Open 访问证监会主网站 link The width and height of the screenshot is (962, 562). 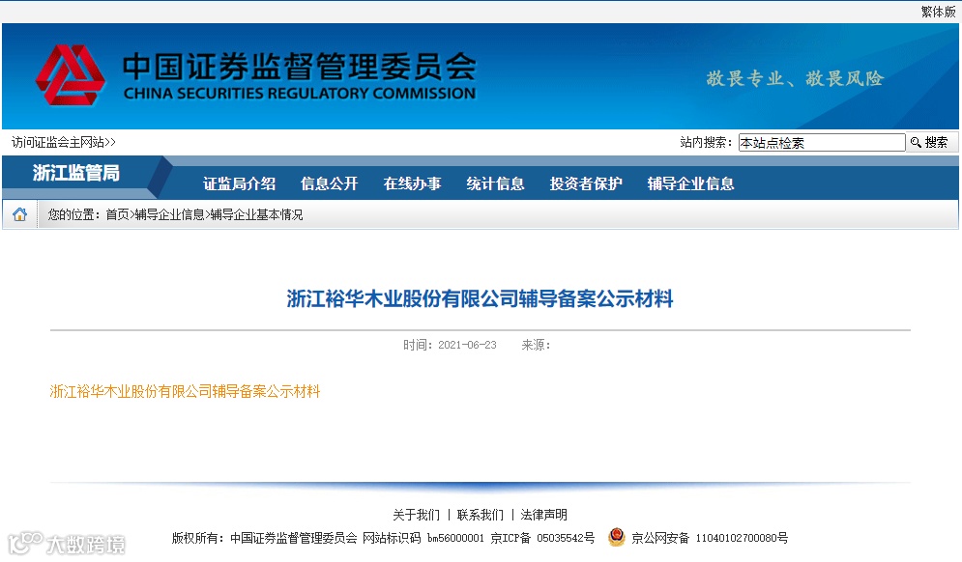pyautogui.click(x=64, y=142)
